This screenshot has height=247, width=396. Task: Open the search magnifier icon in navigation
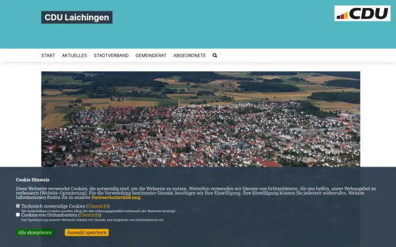214,55
